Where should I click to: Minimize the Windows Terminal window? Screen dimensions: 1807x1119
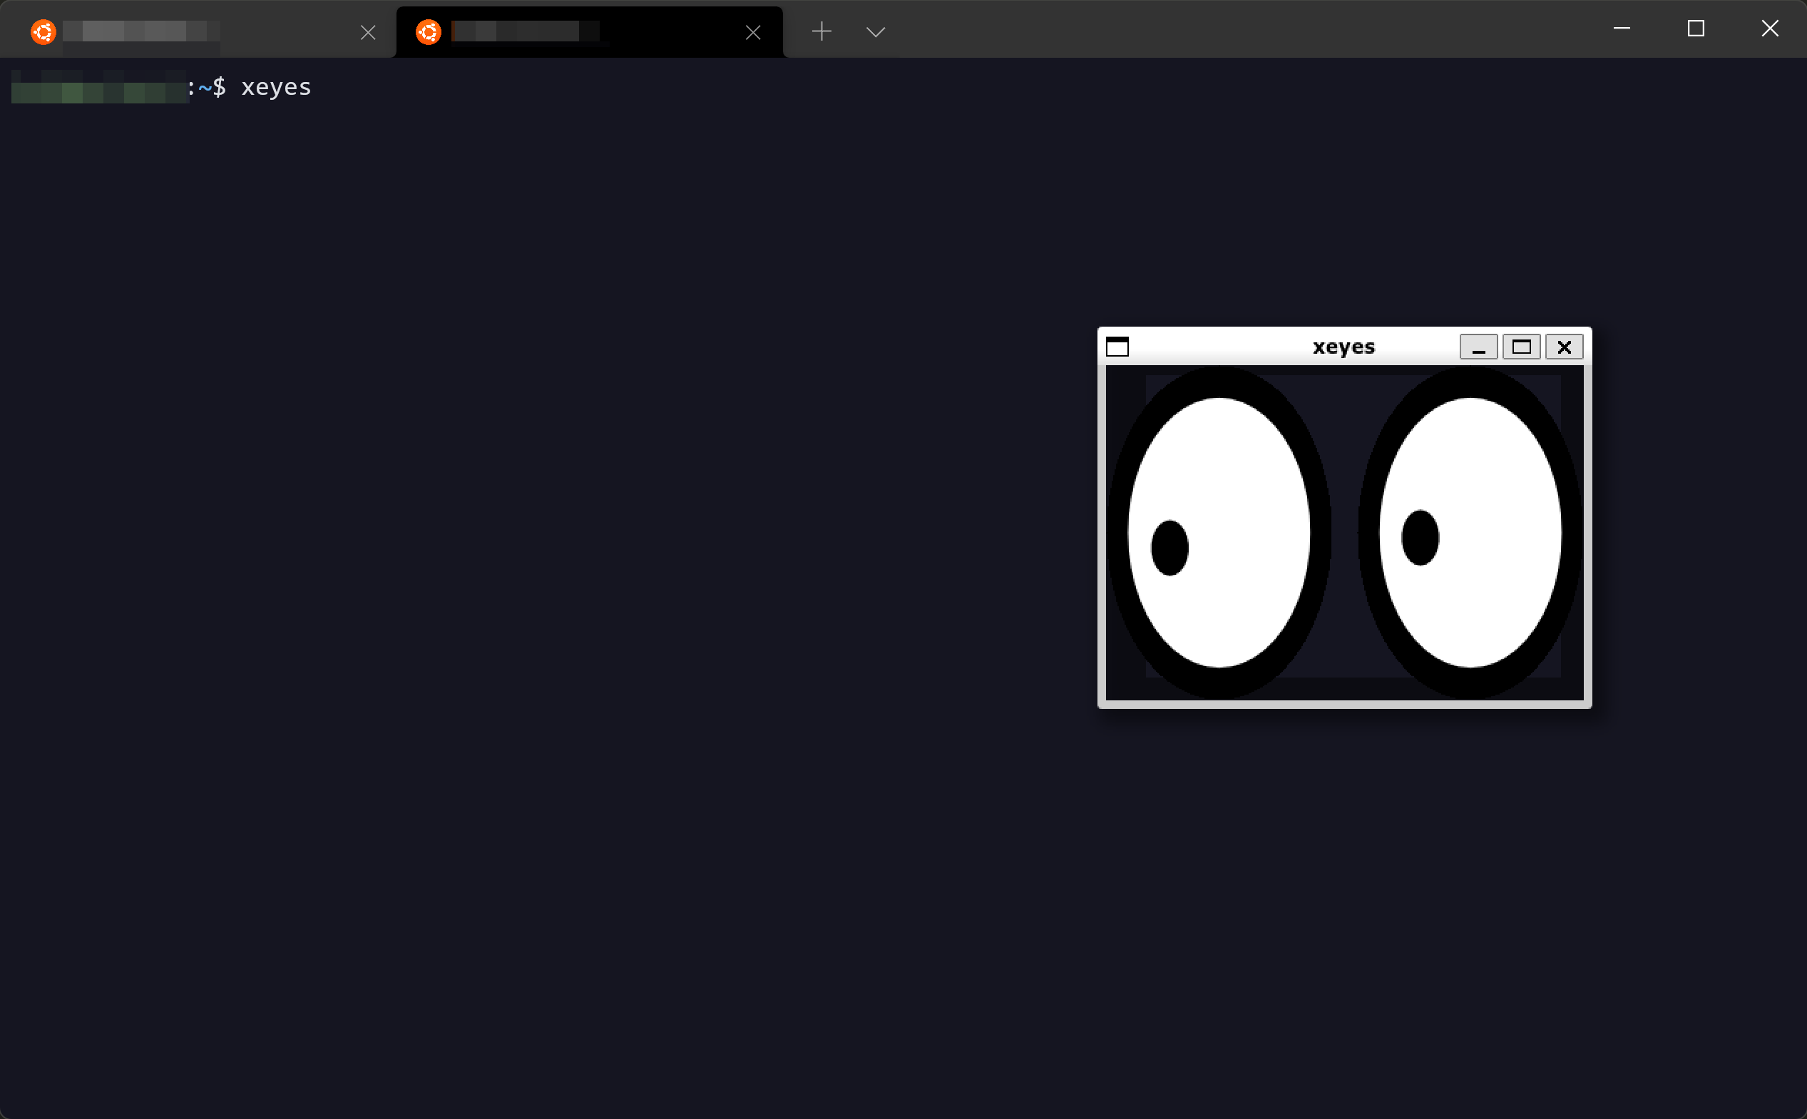tap(1622, 28)
